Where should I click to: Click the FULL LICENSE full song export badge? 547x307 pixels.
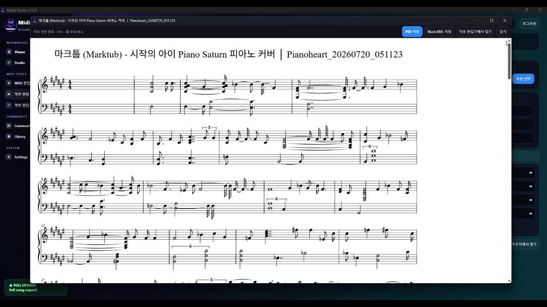coord(35,288)
